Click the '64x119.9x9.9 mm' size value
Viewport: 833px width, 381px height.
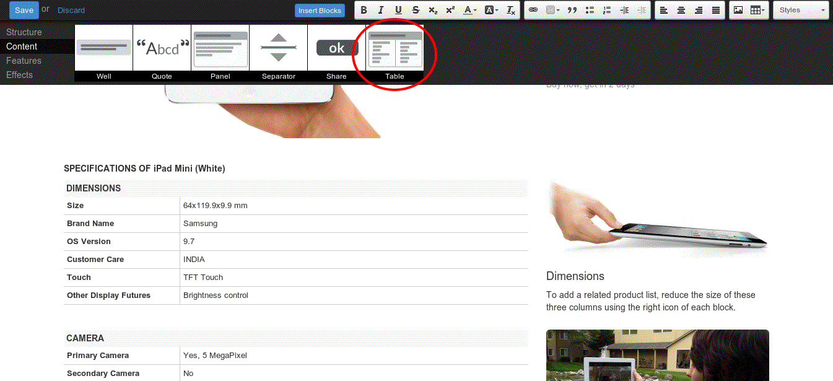215,206
